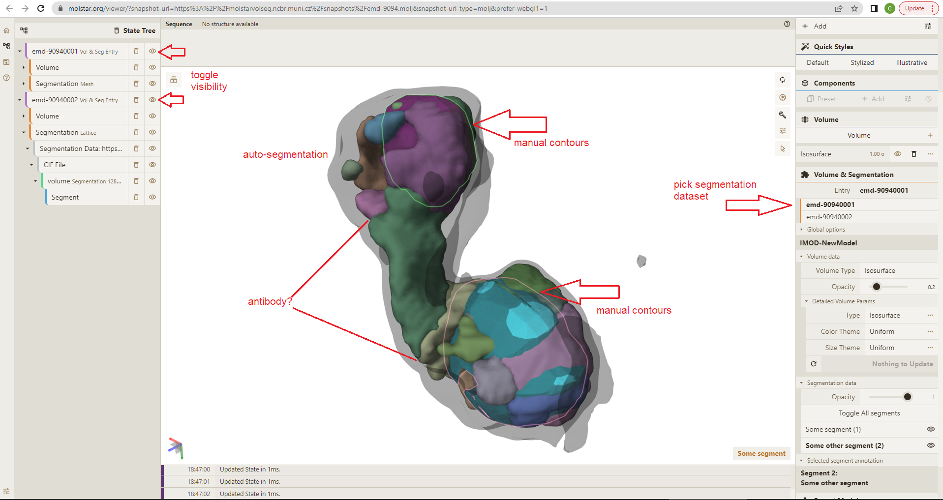The width and height of the screenshot is (943, 500).
Task: Open the screenshot/snapshot tool in viewport
Action: pos(782,97)
